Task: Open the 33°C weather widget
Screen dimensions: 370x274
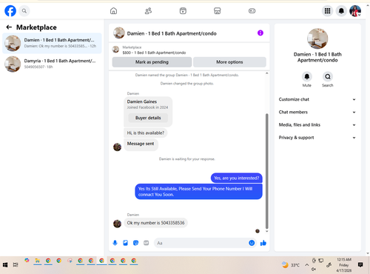Action: click(291, 265)
